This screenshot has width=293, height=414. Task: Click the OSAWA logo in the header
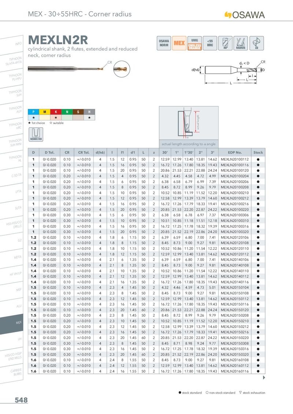(245, 15)
